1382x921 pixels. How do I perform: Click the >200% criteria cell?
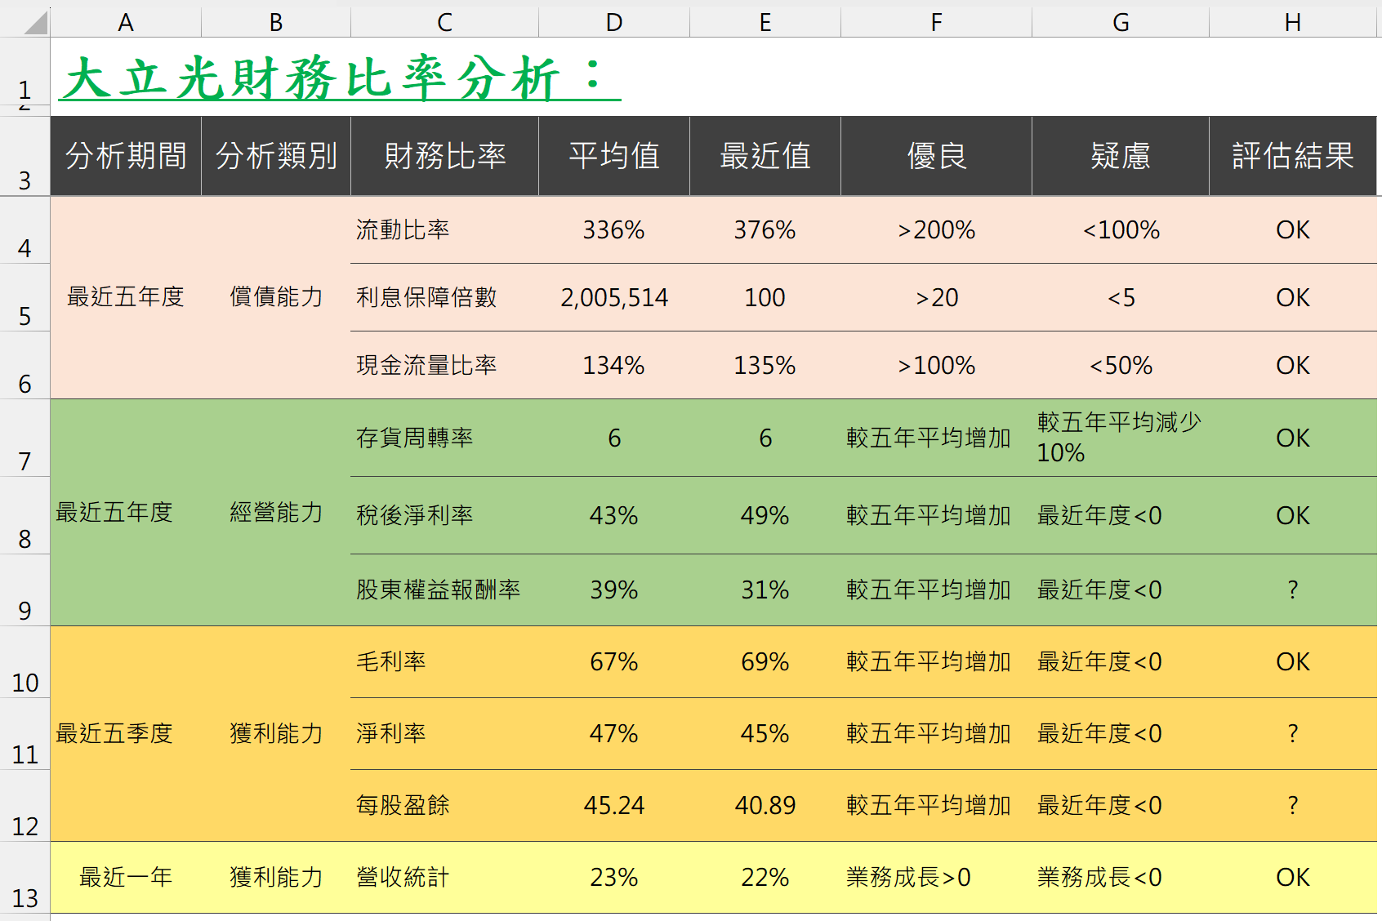pyautogui.click(x=936, y=230)
